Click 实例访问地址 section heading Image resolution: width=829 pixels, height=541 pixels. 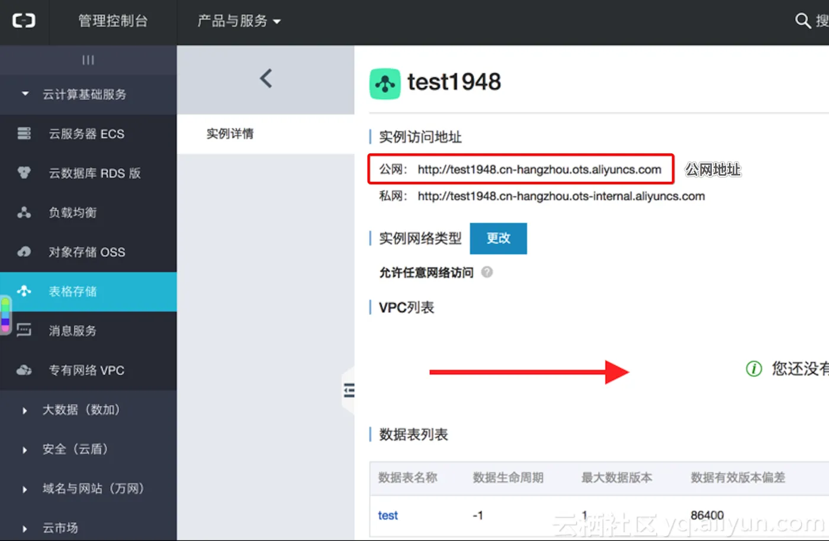pyautogui.click(x=420, y=137)
